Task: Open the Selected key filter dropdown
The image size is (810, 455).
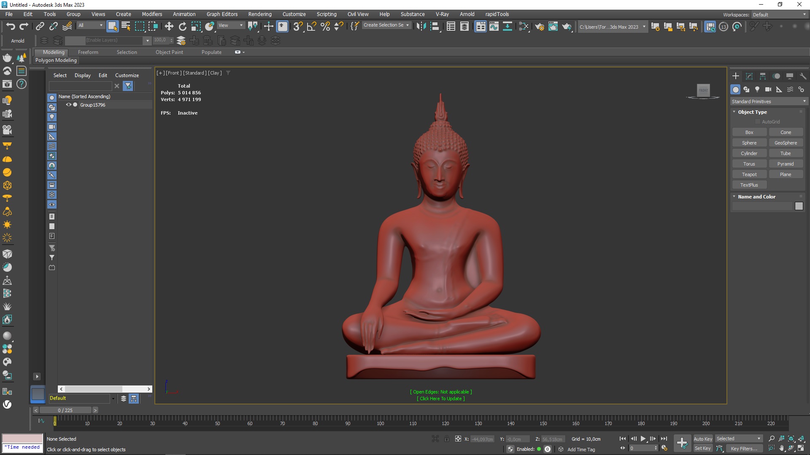Action: 738,439
